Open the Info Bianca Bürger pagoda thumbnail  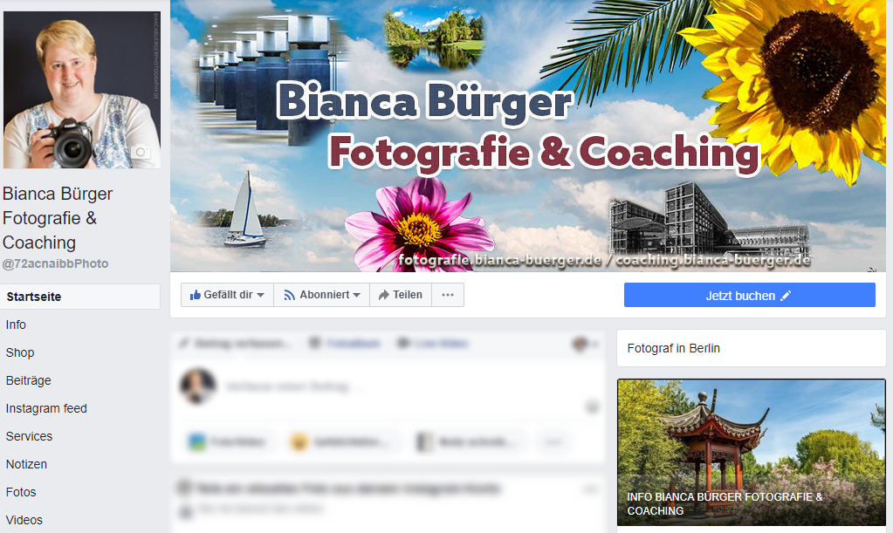coord(752,452)
